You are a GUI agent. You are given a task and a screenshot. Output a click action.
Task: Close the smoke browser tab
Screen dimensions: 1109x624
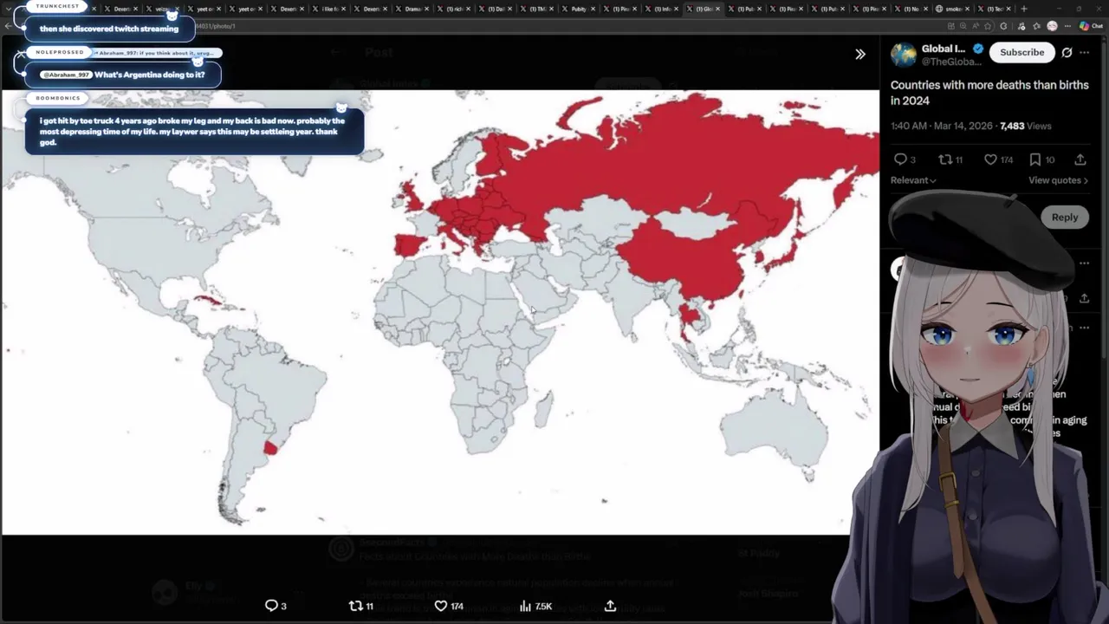(968, 9)
